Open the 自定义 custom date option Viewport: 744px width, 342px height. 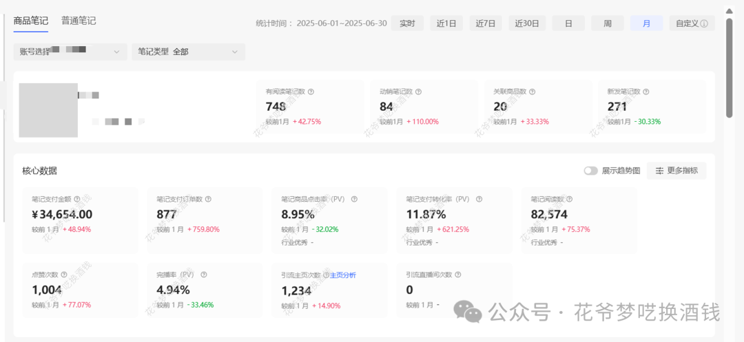click(x=692, y=23)
